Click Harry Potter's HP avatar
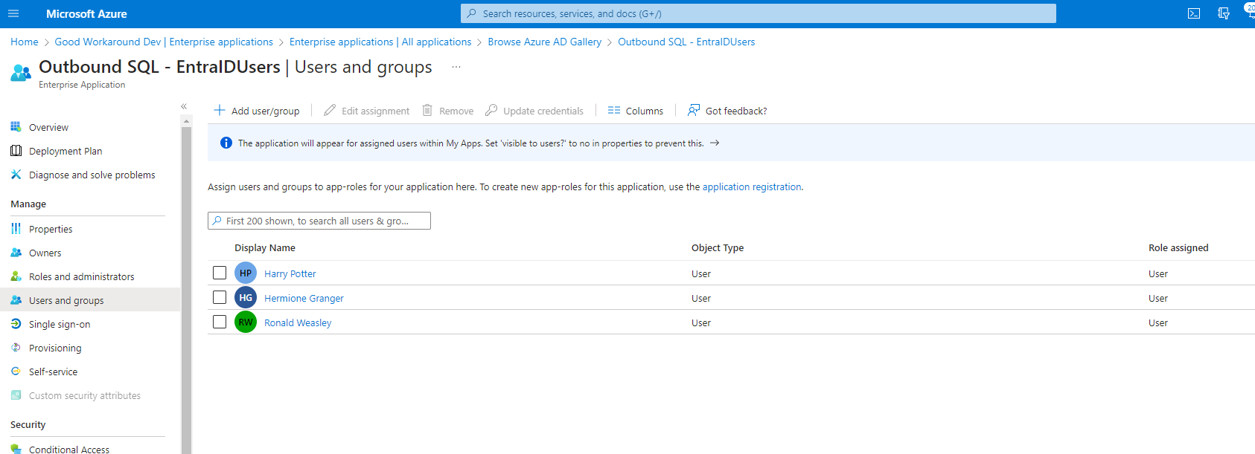Viewport: 1255px width, 454px height. [x=246, y=273]
